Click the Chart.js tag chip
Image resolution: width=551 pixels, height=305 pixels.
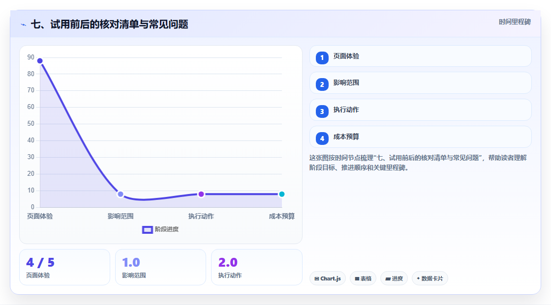[328, 278]
